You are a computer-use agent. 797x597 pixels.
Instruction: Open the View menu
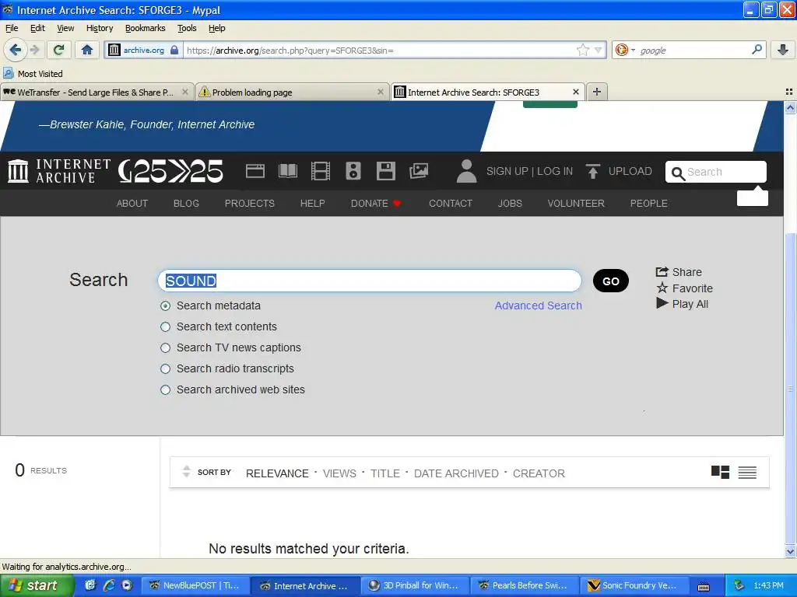[x=65, y=28]
